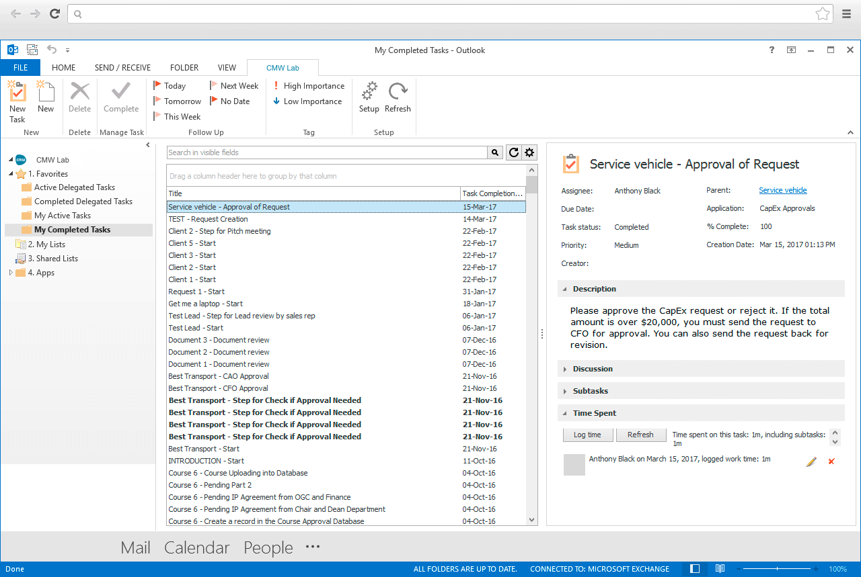Click the Complete checkmark button
This screenshot has width=861, height=577.
pos(121,98)
